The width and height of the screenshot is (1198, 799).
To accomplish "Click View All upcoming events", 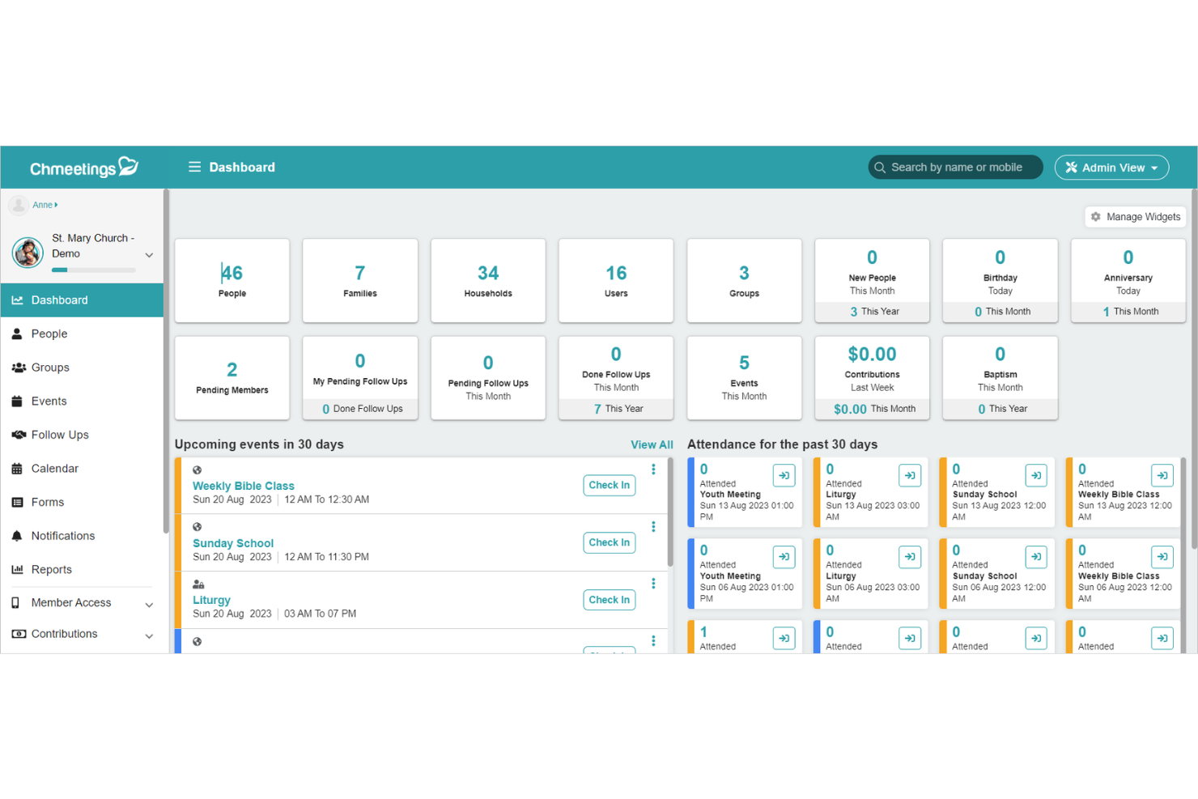I will (652, 444).
